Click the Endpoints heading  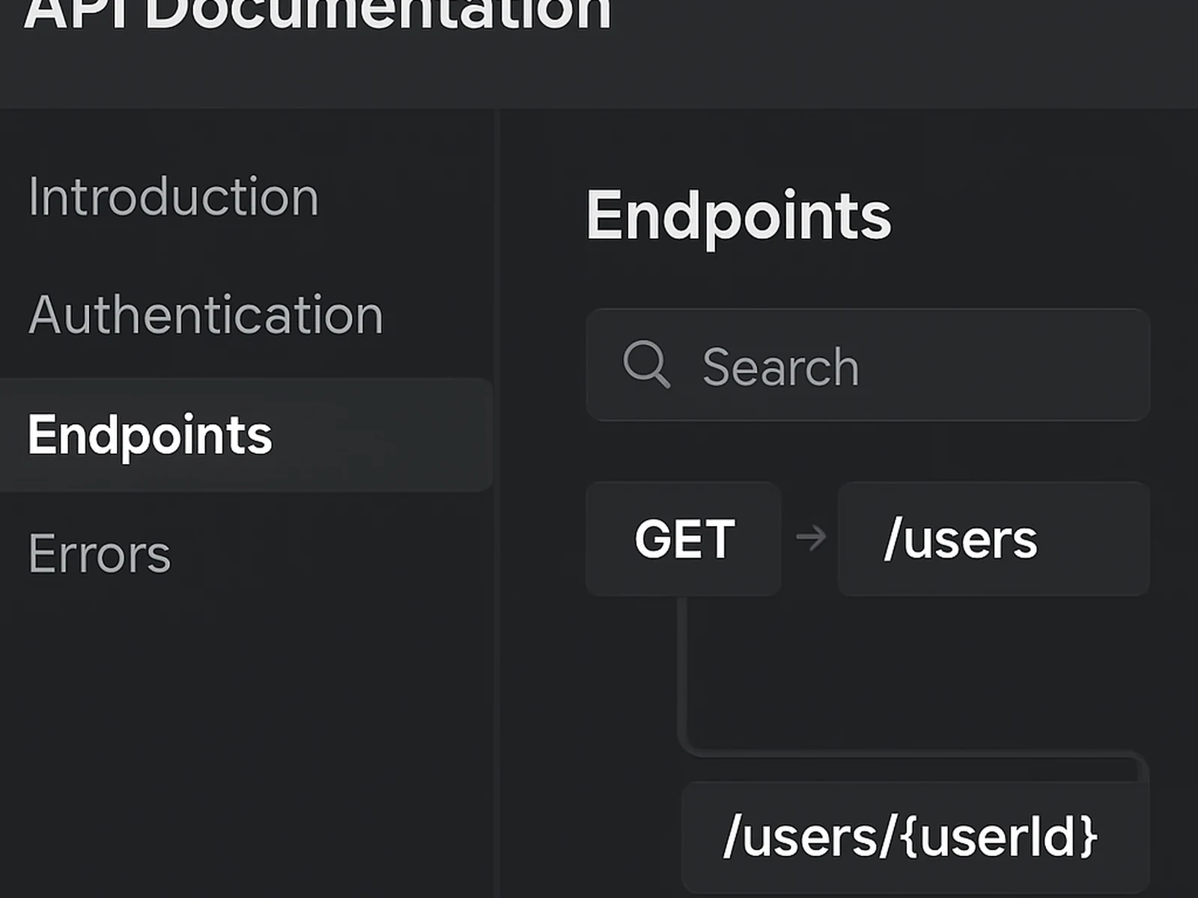click(738, 216)
